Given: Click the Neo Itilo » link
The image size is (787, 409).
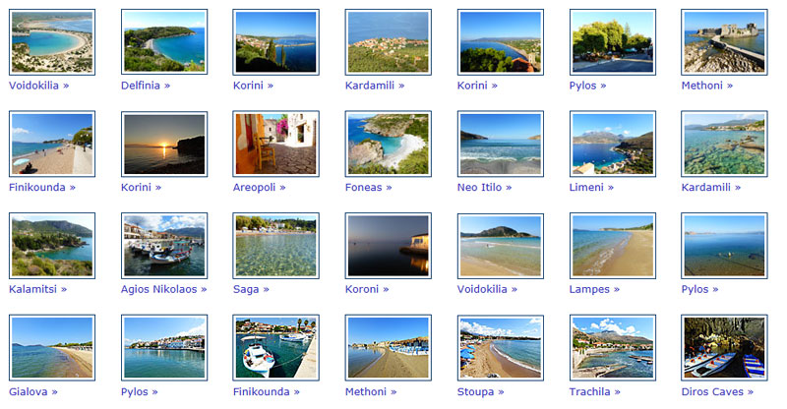Looking at the screenshot, I should [x=484, y=187].
